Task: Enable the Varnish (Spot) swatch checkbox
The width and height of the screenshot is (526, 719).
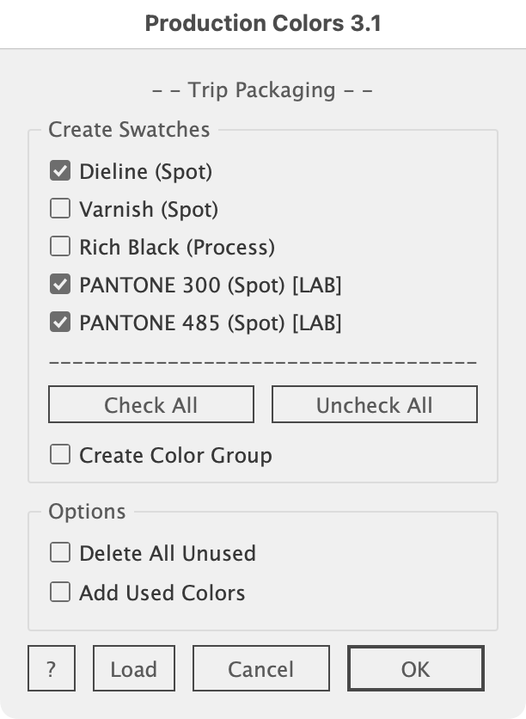Action: tap(60, 209)
